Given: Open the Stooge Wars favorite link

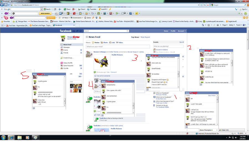Looking at the screenshot, I should pyautogui.click(x=21, y=21).
